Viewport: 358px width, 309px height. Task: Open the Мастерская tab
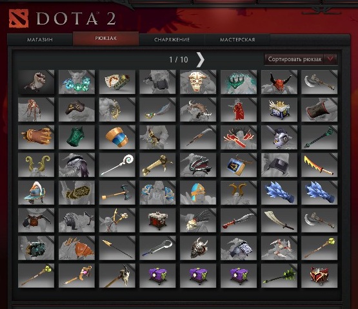pyautogui.click(x=237, y=40)
